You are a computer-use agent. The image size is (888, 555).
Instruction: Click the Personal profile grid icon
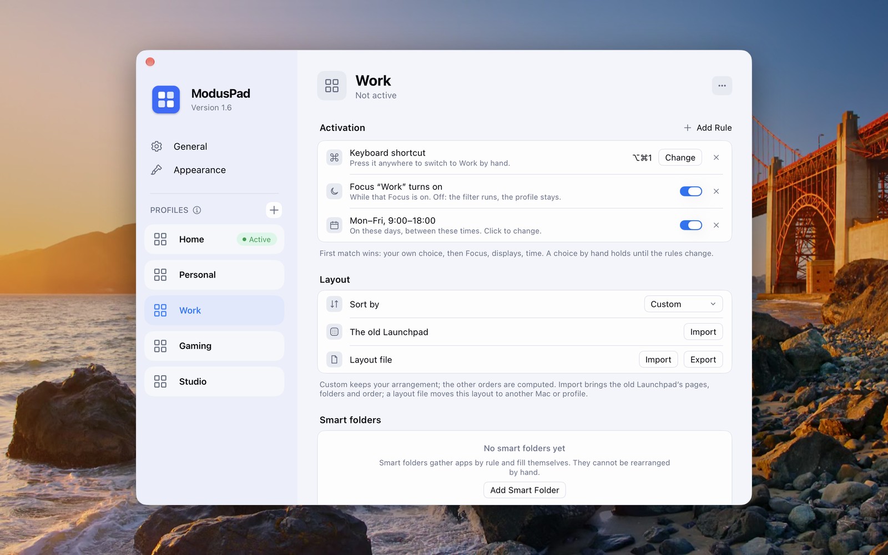pos(160,275)
